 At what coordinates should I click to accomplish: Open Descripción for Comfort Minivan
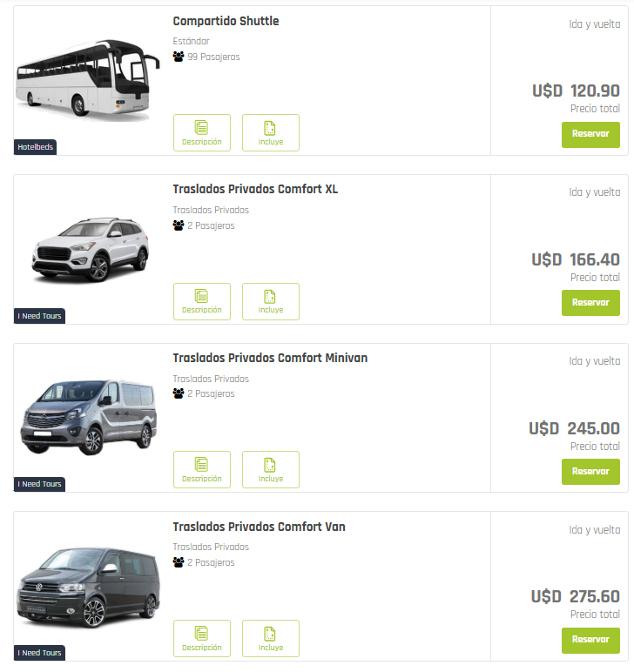202,469
